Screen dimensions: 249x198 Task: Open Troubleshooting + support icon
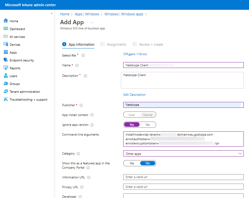[6, 99]
